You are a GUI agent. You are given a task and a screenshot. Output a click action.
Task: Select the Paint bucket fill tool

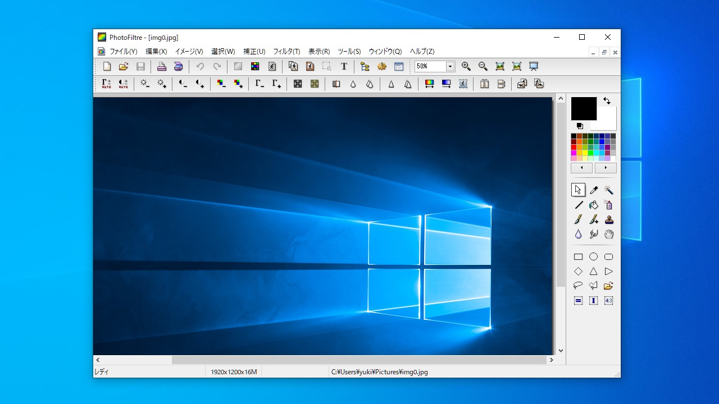click(x=593, y=205)
